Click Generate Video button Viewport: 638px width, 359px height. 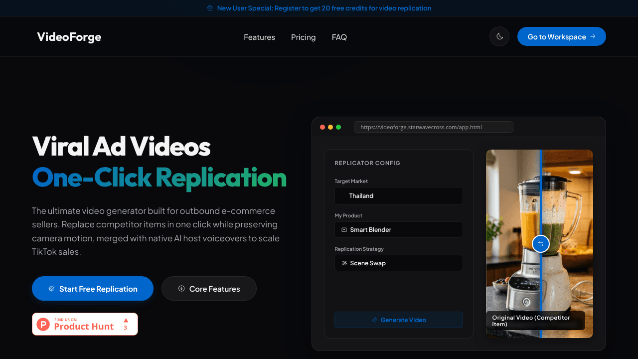(399, 320)
